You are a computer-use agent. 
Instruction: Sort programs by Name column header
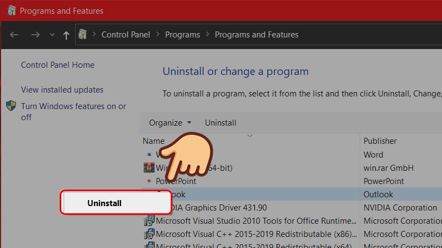tap(154, 141)
